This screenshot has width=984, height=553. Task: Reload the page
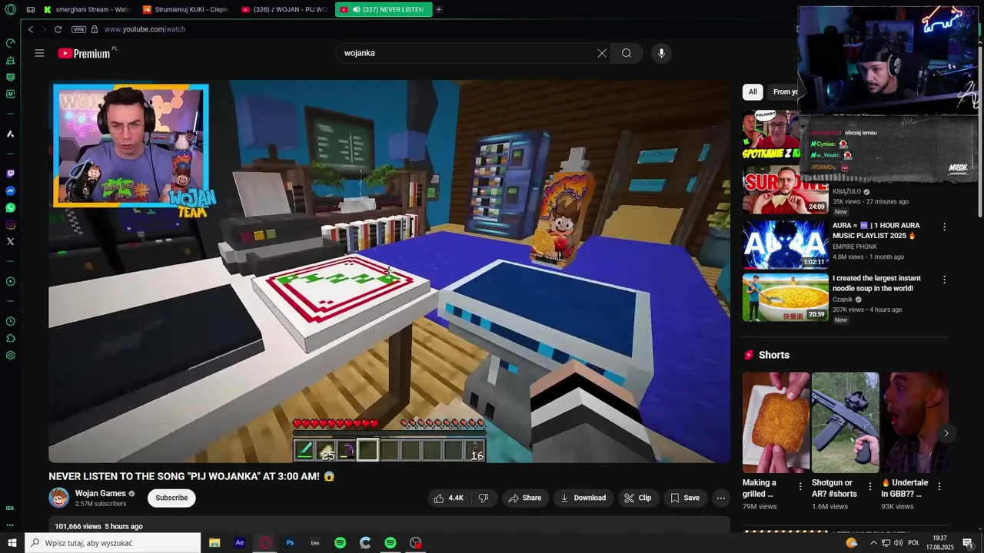58,29
